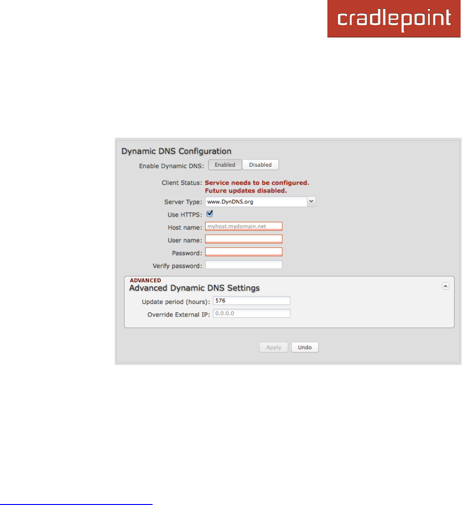Click the blue link underline at page bottom

76,504
